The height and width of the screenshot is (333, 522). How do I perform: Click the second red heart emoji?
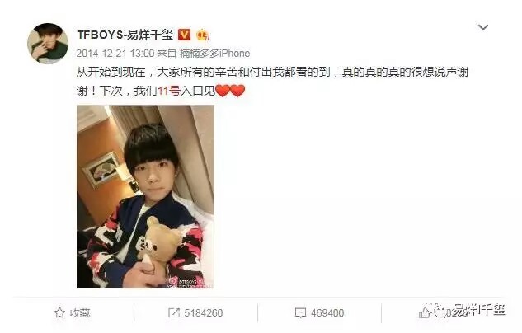coord(237,91)
